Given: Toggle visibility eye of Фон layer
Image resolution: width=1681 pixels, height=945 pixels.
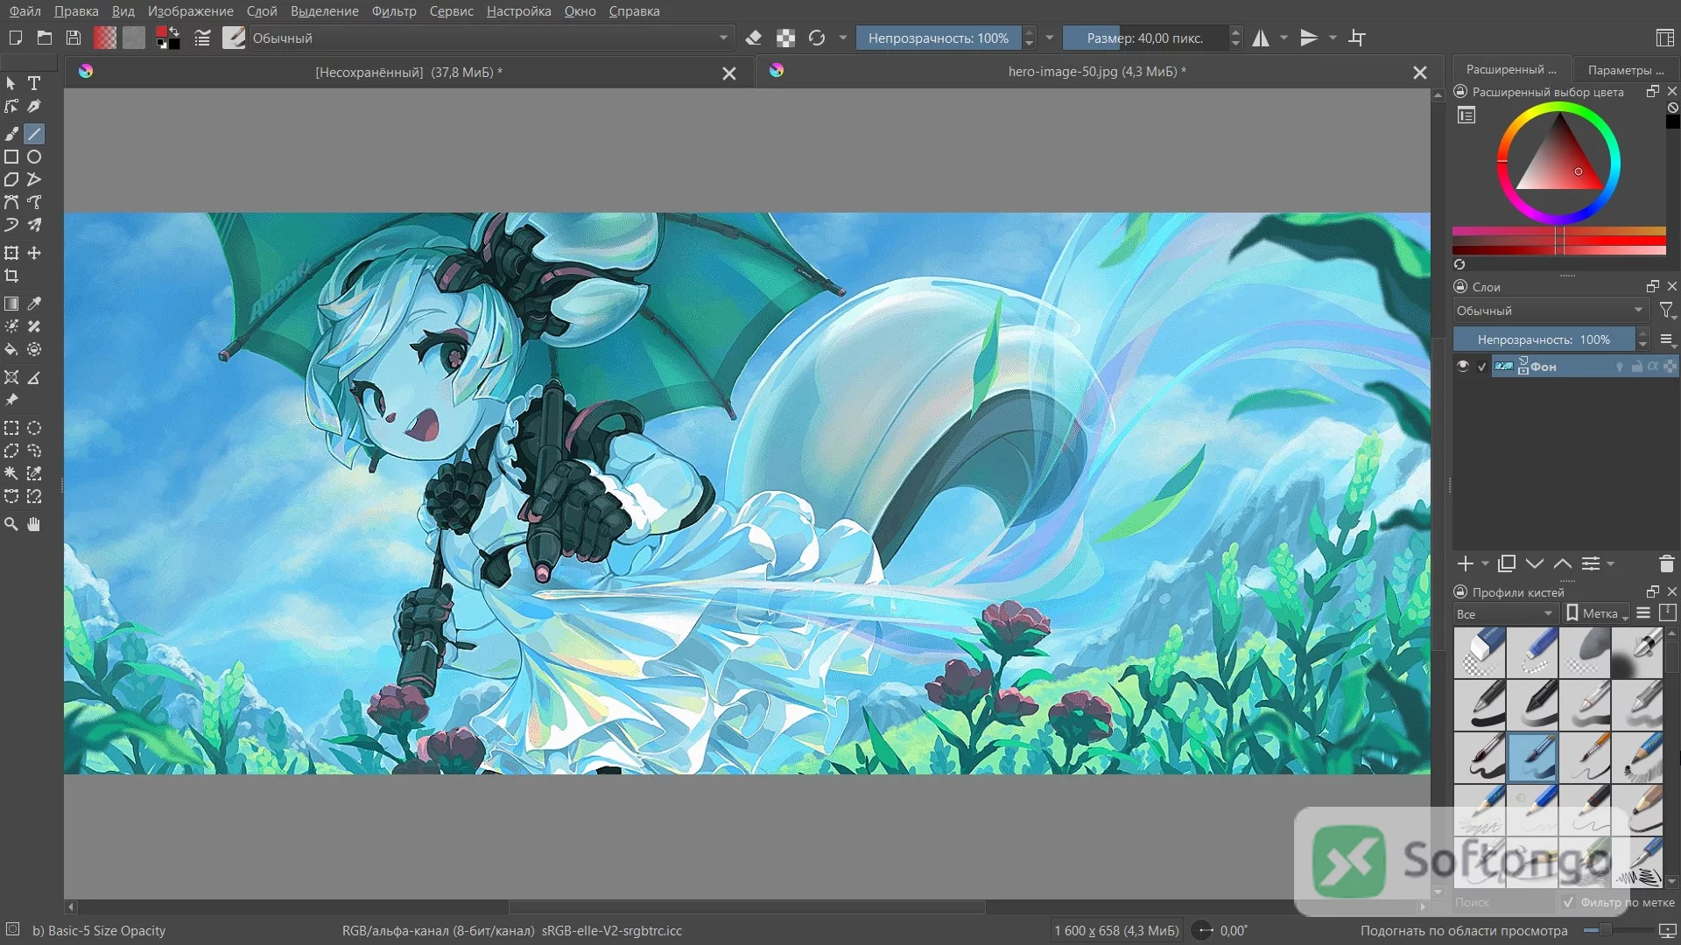Looking at the screenshot, I should (x=1463, y=367).
